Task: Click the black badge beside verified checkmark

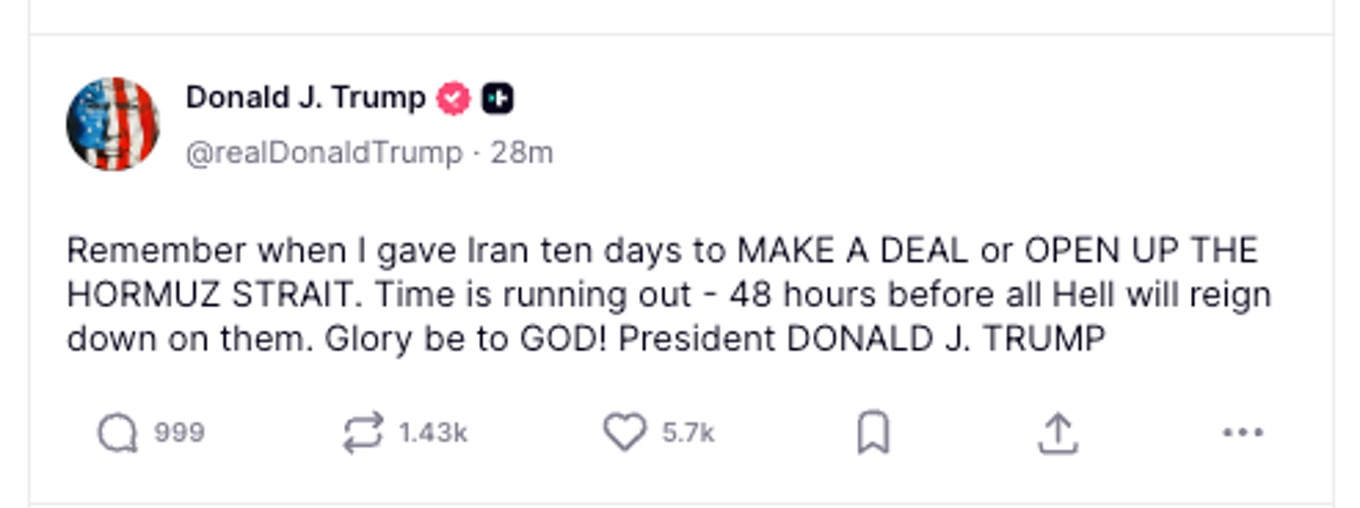Action: pos(497,97)
